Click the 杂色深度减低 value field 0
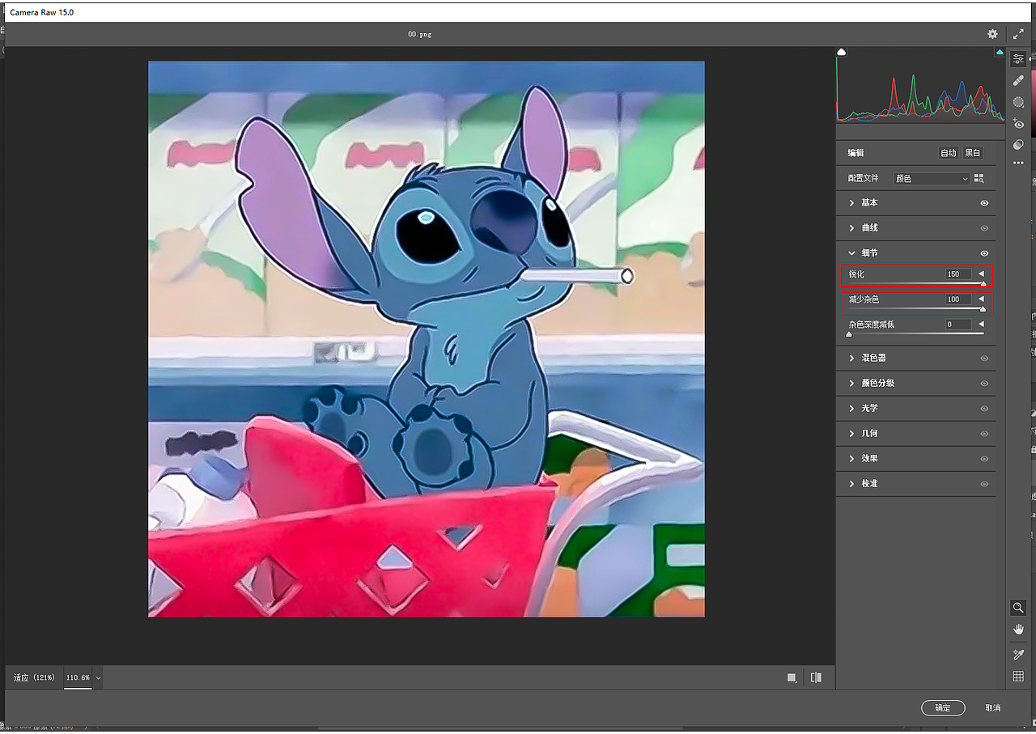1036x734 pixels. pos(958,325)
